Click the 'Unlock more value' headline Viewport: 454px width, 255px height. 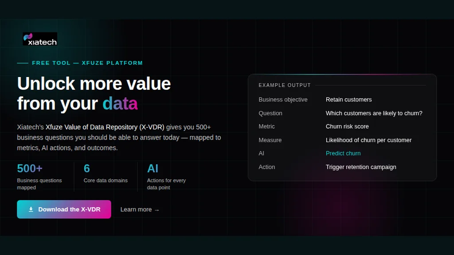coord(94,84)
